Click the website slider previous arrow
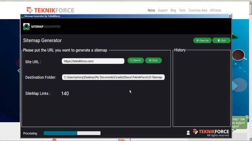Viewport: 252px width, 141px height. [19, 70]
